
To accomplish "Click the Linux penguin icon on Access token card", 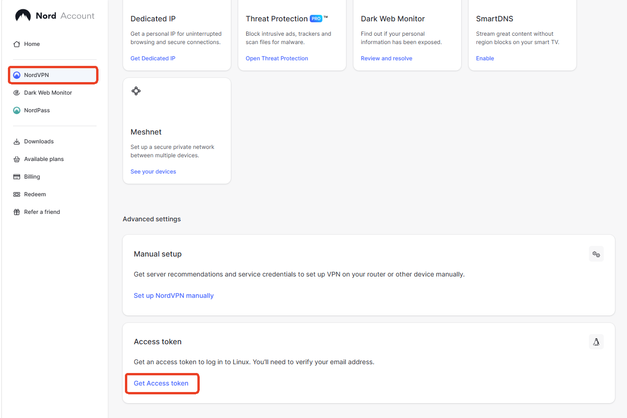I will pos(596,341).
